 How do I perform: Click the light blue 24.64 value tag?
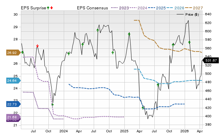pyautogui.click(x=13, y=81)
